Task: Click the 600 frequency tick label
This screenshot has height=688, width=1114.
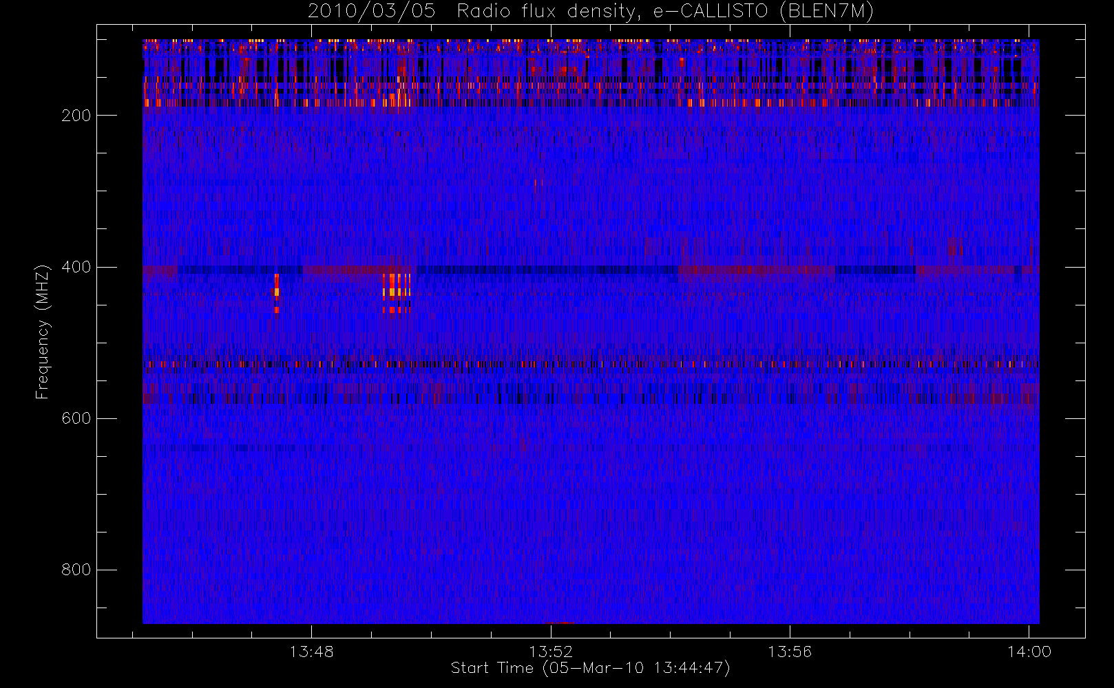Action: coord(76,418)
